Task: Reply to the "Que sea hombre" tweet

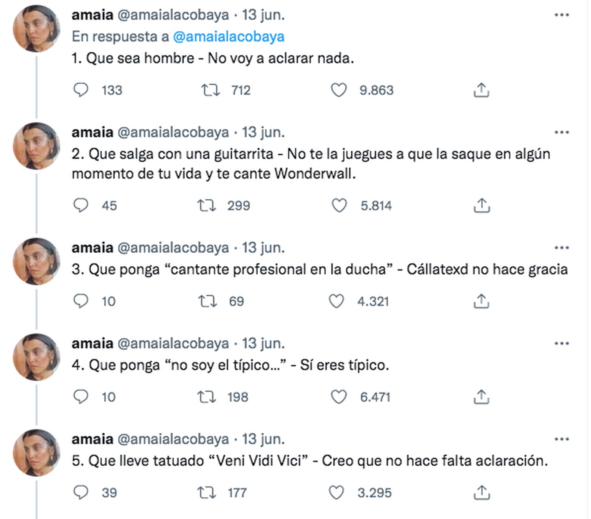Action: (80, 90)
